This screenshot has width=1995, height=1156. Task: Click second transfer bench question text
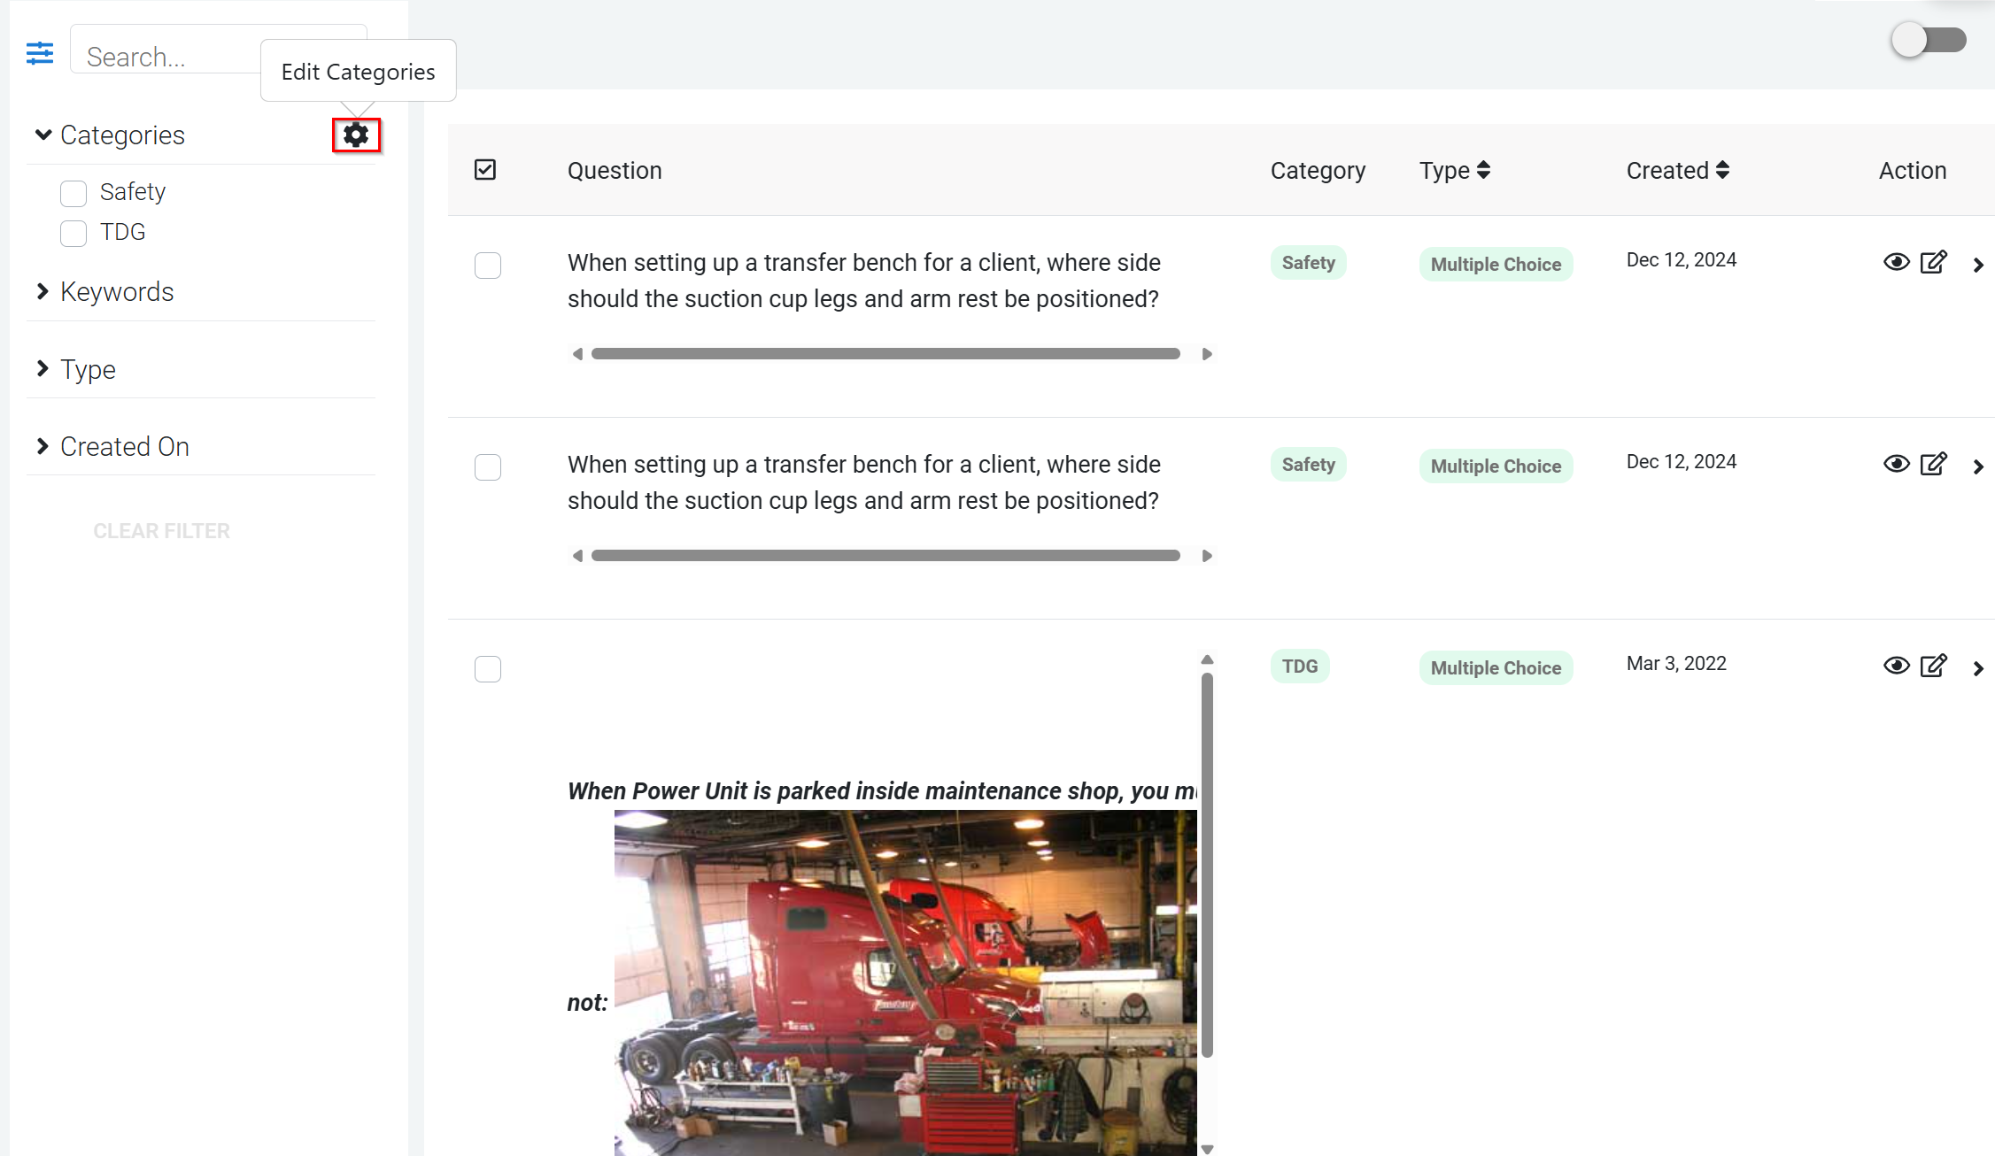point(863,482)
